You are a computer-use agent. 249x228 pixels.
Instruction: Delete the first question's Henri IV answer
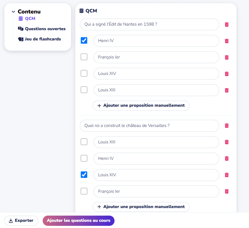[227, 41]
